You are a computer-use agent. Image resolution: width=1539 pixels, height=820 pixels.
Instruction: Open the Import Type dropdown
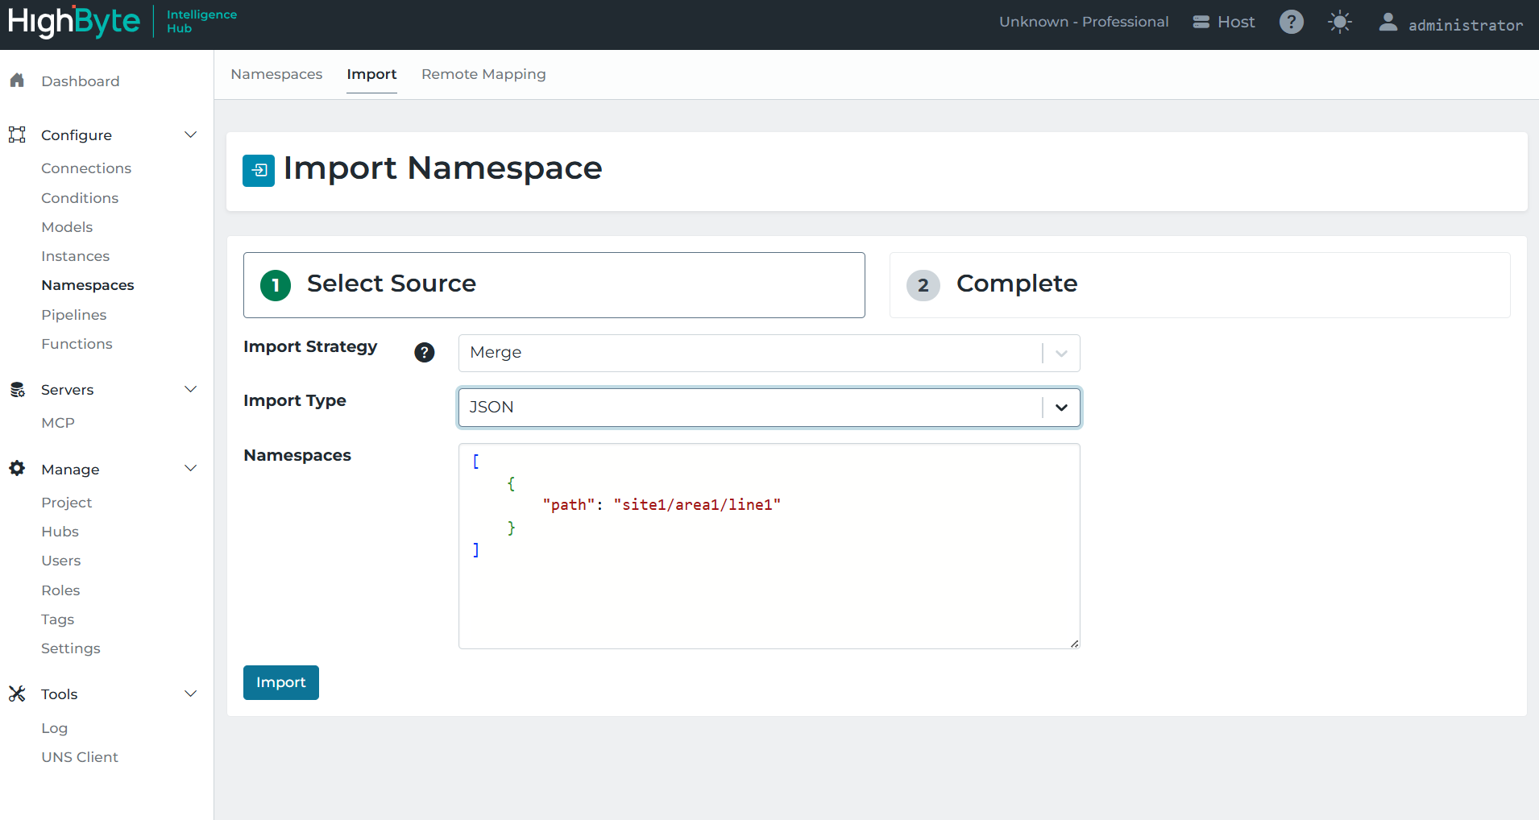[1060, 407]
